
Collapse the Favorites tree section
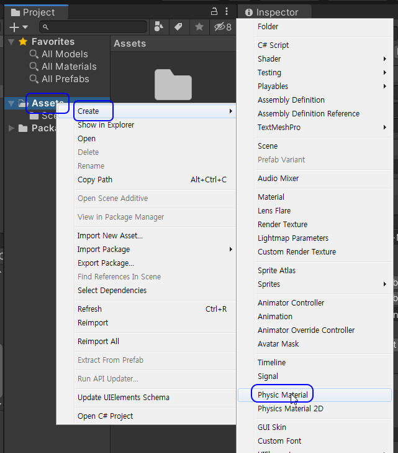11,42
